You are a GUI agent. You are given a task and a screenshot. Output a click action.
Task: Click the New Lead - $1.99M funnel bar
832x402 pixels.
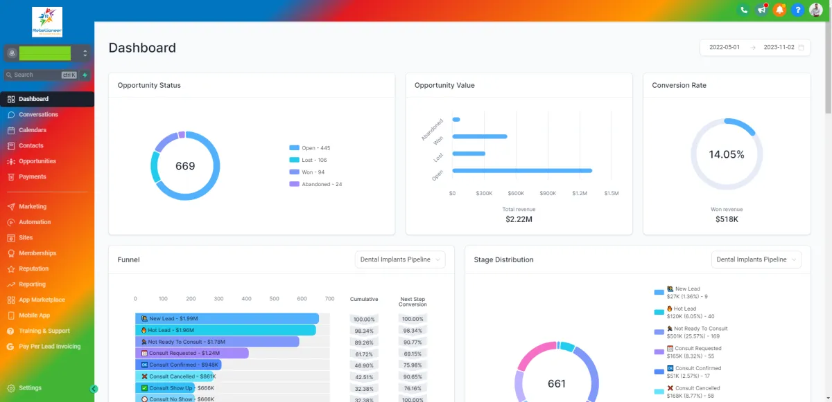(227, 318)
